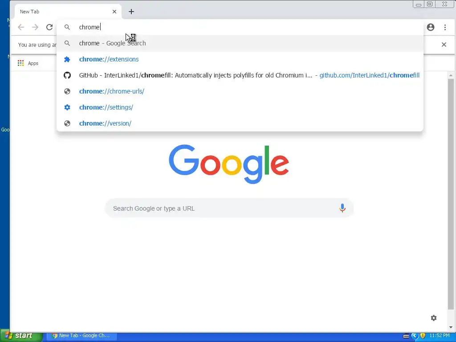Viewport: 456px width, 342px height.
Task: Click the page scrollbar down arrow
Action: click(x=451, y=327)
